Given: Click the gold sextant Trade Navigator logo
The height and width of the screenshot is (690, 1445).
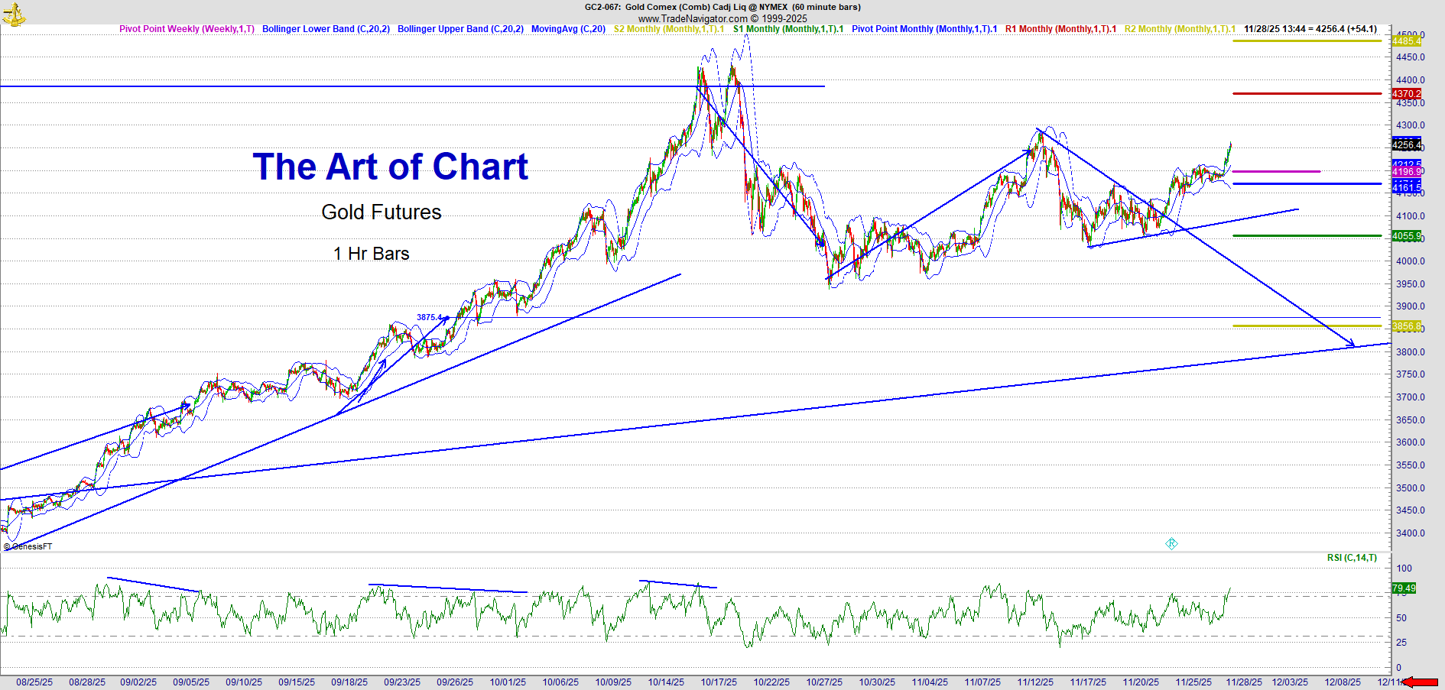Looking at the screenshot, I should 14,13.
